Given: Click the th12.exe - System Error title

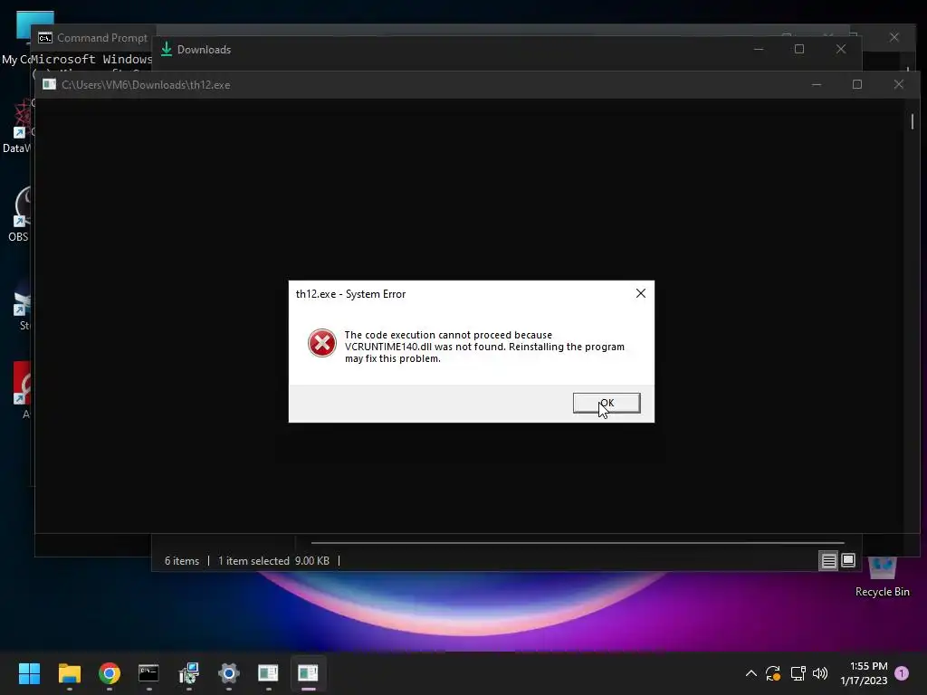Looking at the screenshot, I should click(350, 294).
